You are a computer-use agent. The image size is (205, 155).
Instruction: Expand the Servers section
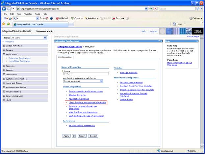[x=4, y=50]
